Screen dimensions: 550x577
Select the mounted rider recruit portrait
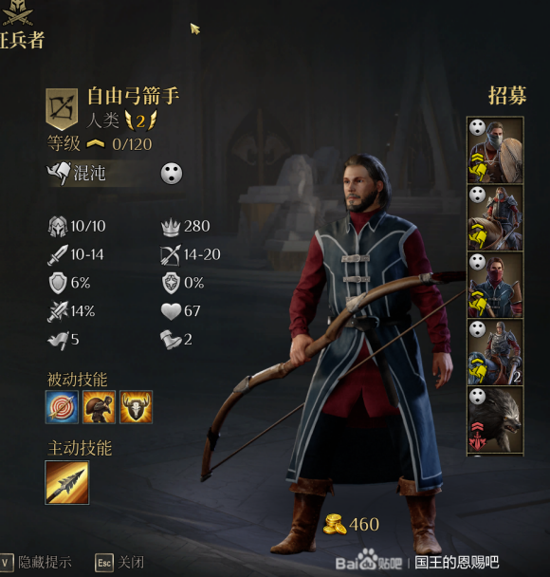[x=495, y=218]
